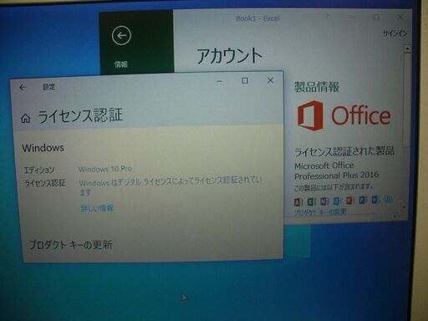
Task: Click the Publisher icon in product list
Action: (363, 200)
